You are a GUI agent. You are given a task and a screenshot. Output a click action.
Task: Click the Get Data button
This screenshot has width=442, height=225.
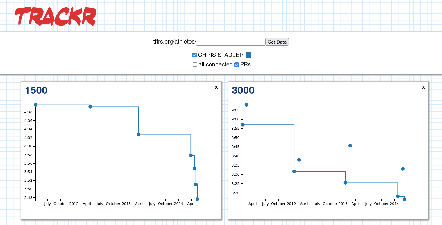click(x=277, y=42)
